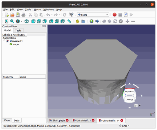The image size is (157, 130).
Task: Activate the measure distance ruler
Action: [x=69, y=21]
